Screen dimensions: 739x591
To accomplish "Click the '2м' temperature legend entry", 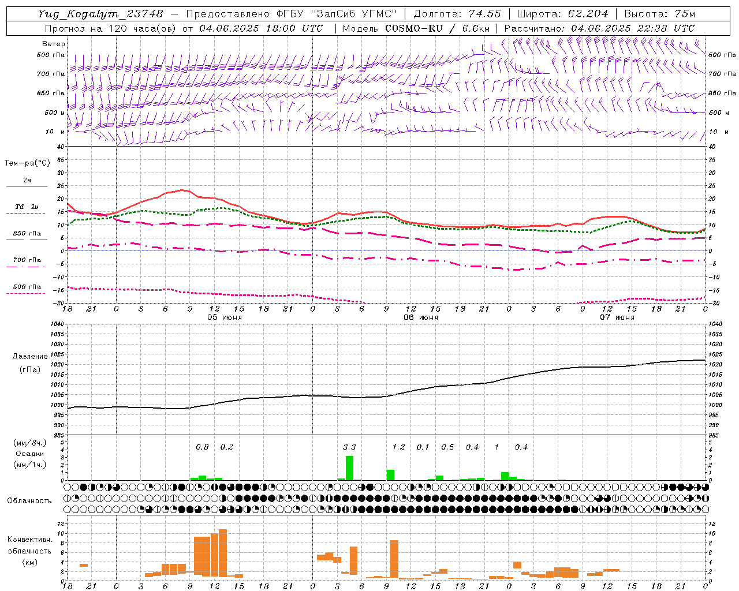I will point(27,180).
